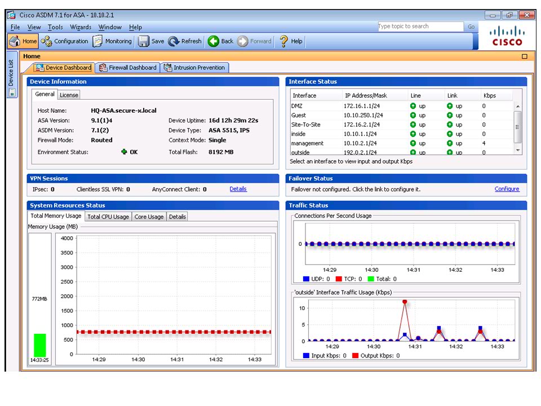Switch to the Firewall Dashboard tab
Screen dimensions: 541x406
128,68
